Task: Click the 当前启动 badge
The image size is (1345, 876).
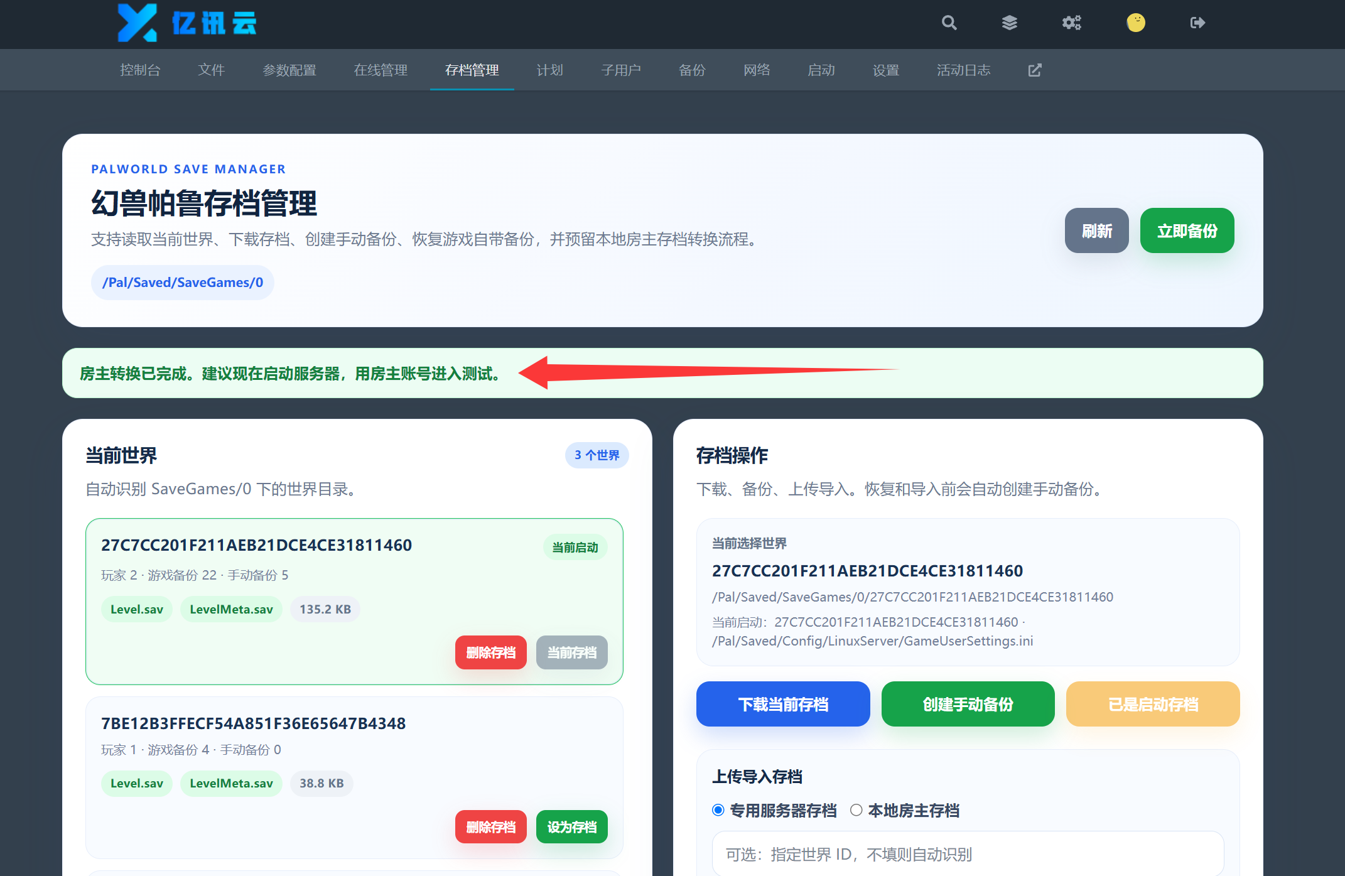Action: click(x=575, y=547)
